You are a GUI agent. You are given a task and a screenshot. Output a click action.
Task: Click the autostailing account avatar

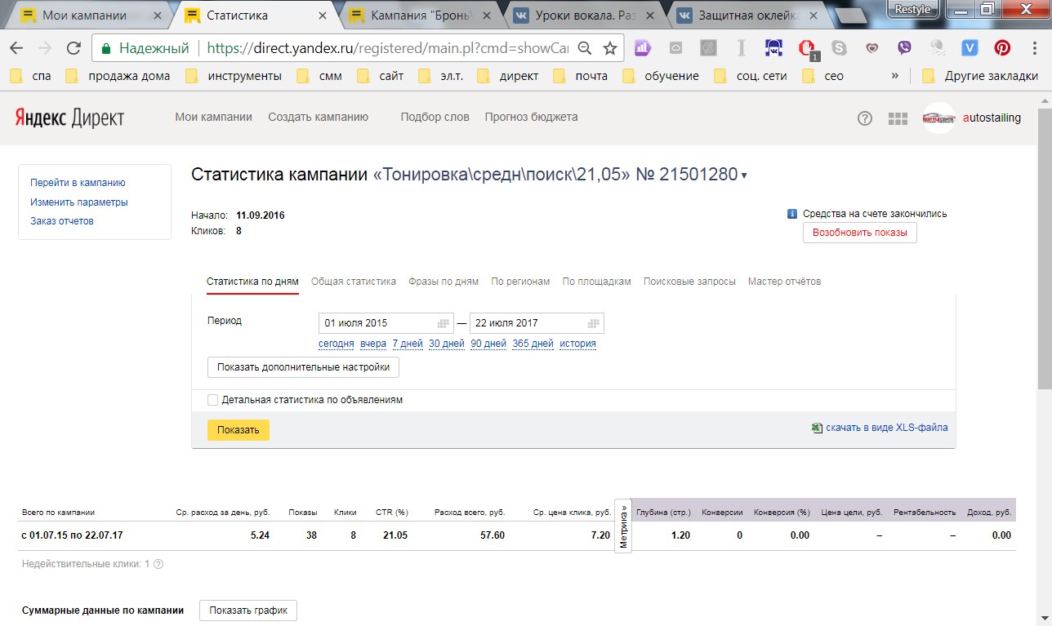938,118
